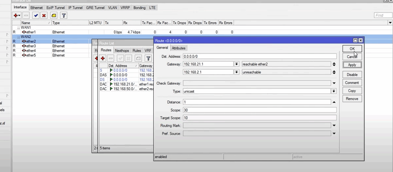Click the yellow comment note icon in Interface List

tap(54, 16)
